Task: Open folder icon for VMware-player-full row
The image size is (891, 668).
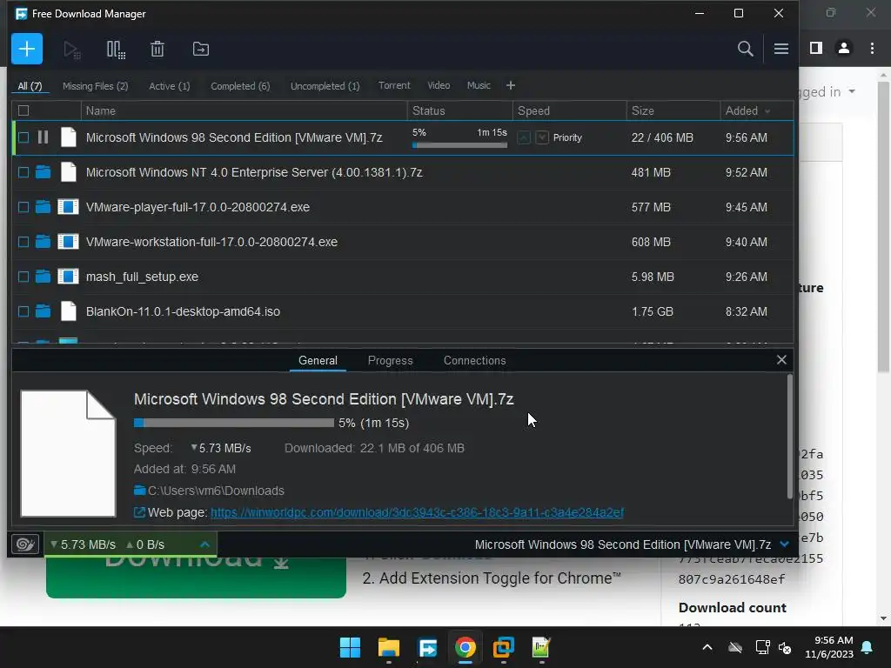Action: (43, 207)
